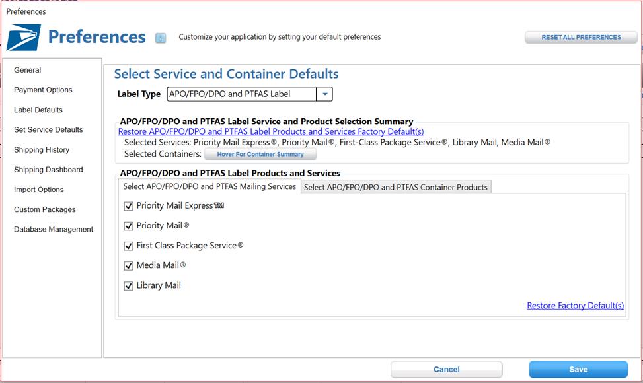
Task: Click Restore Factory Default(s) link at bottom
Action: pyautogui.click(x=576, y=306)
